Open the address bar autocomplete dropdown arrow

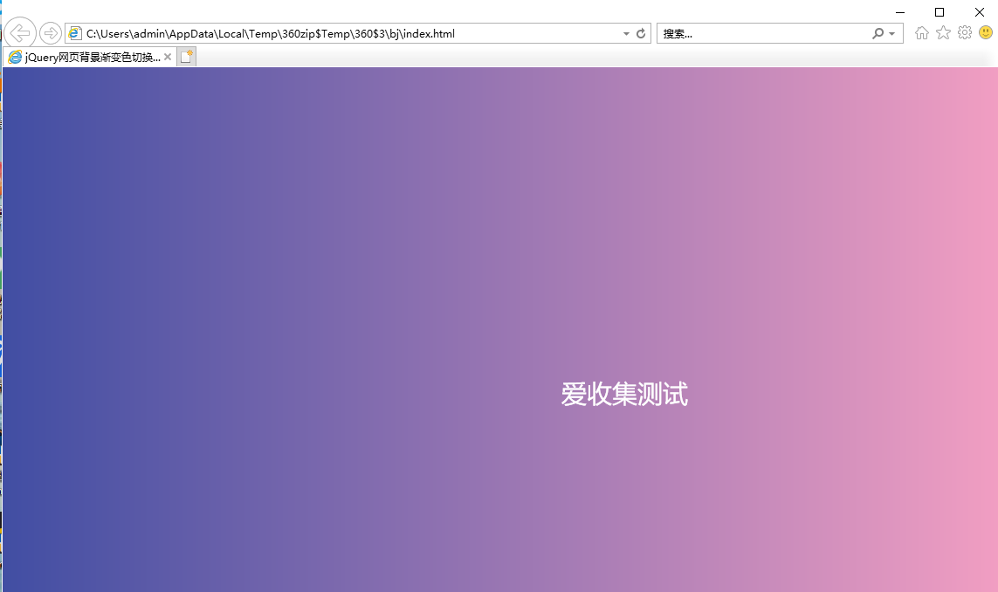(625, 33)
